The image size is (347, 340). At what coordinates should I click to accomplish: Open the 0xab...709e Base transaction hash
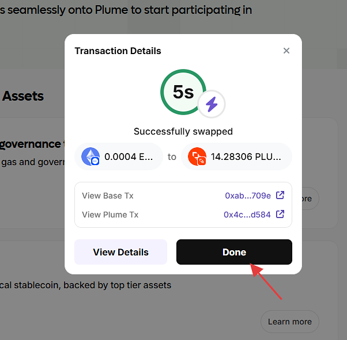[x=248, y=196]
